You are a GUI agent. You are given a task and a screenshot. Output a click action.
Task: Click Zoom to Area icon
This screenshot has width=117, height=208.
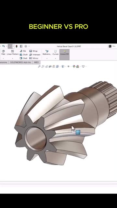tap(43, 66)
